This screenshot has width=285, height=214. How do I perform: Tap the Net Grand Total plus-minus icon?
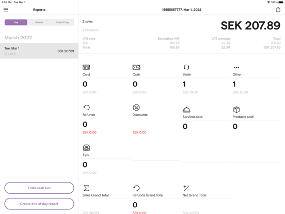pyautogui.click(x=186, y=188)
